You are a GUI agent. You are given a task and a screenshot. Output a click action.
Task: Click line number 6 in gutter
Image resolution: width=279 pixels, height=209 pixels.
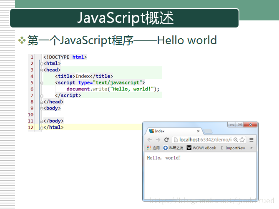(32, 89)
